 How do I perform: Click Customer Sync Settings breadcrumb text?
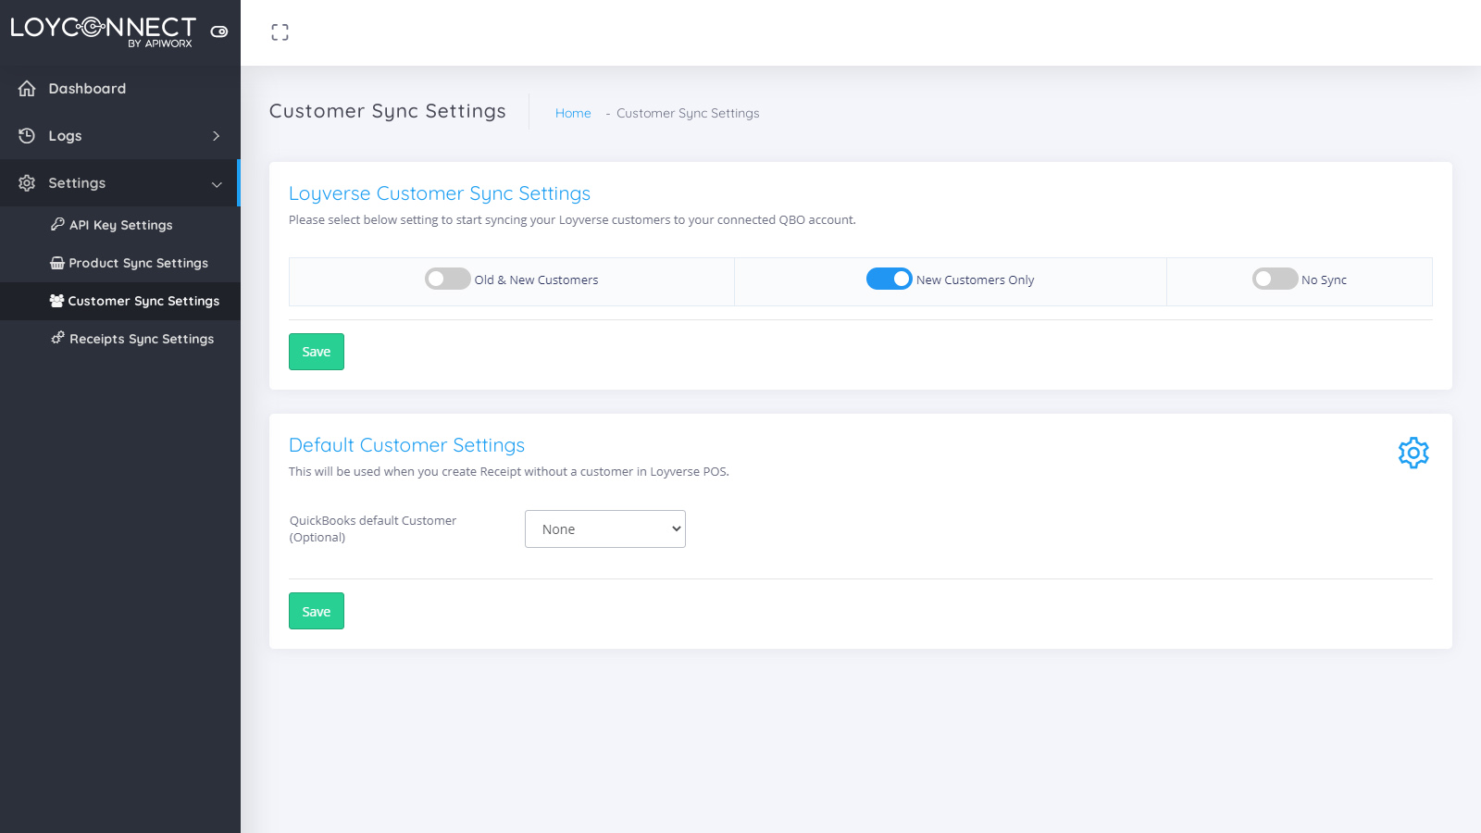(x=688, y=113)
